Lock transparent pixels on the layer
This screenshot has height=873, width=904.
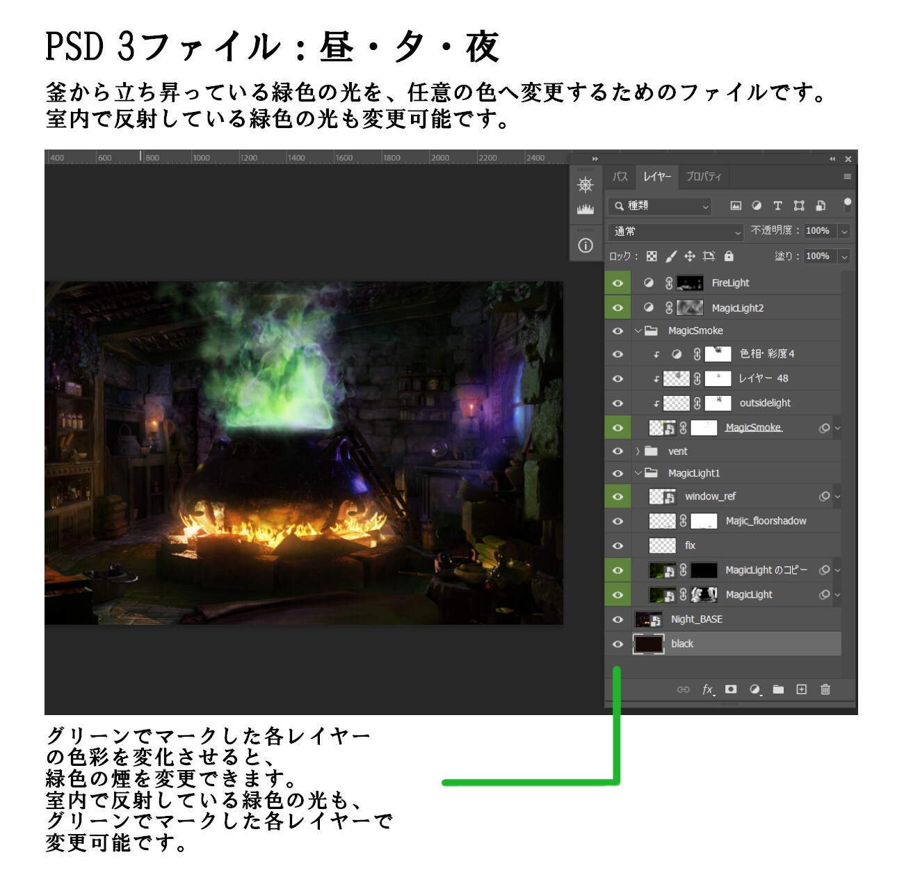click(650, 256)
